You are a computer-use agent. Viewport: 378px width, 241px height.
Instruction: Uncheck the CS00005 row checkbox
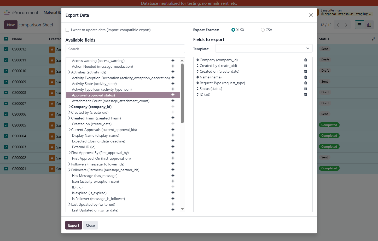[6, 125]
